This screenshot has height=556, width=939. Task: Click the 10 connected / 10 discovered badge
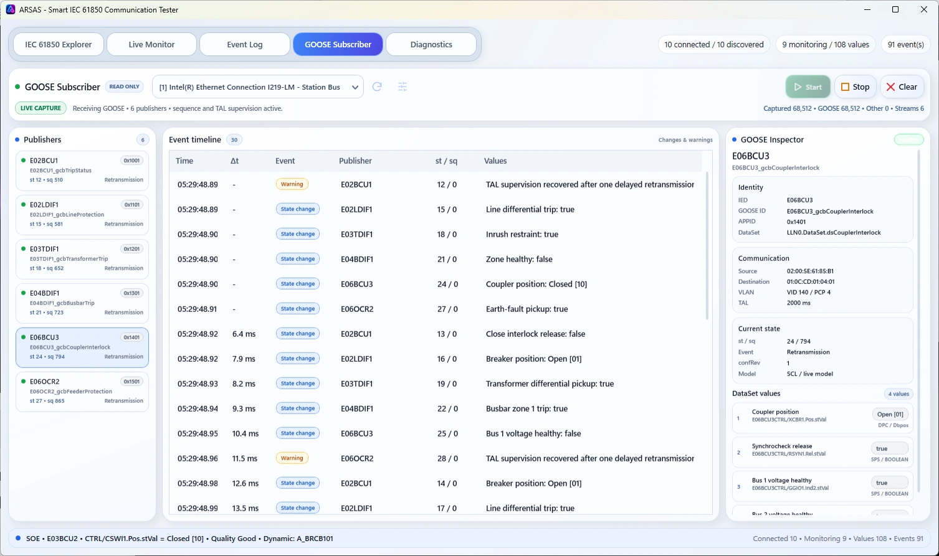coord(714,44)
